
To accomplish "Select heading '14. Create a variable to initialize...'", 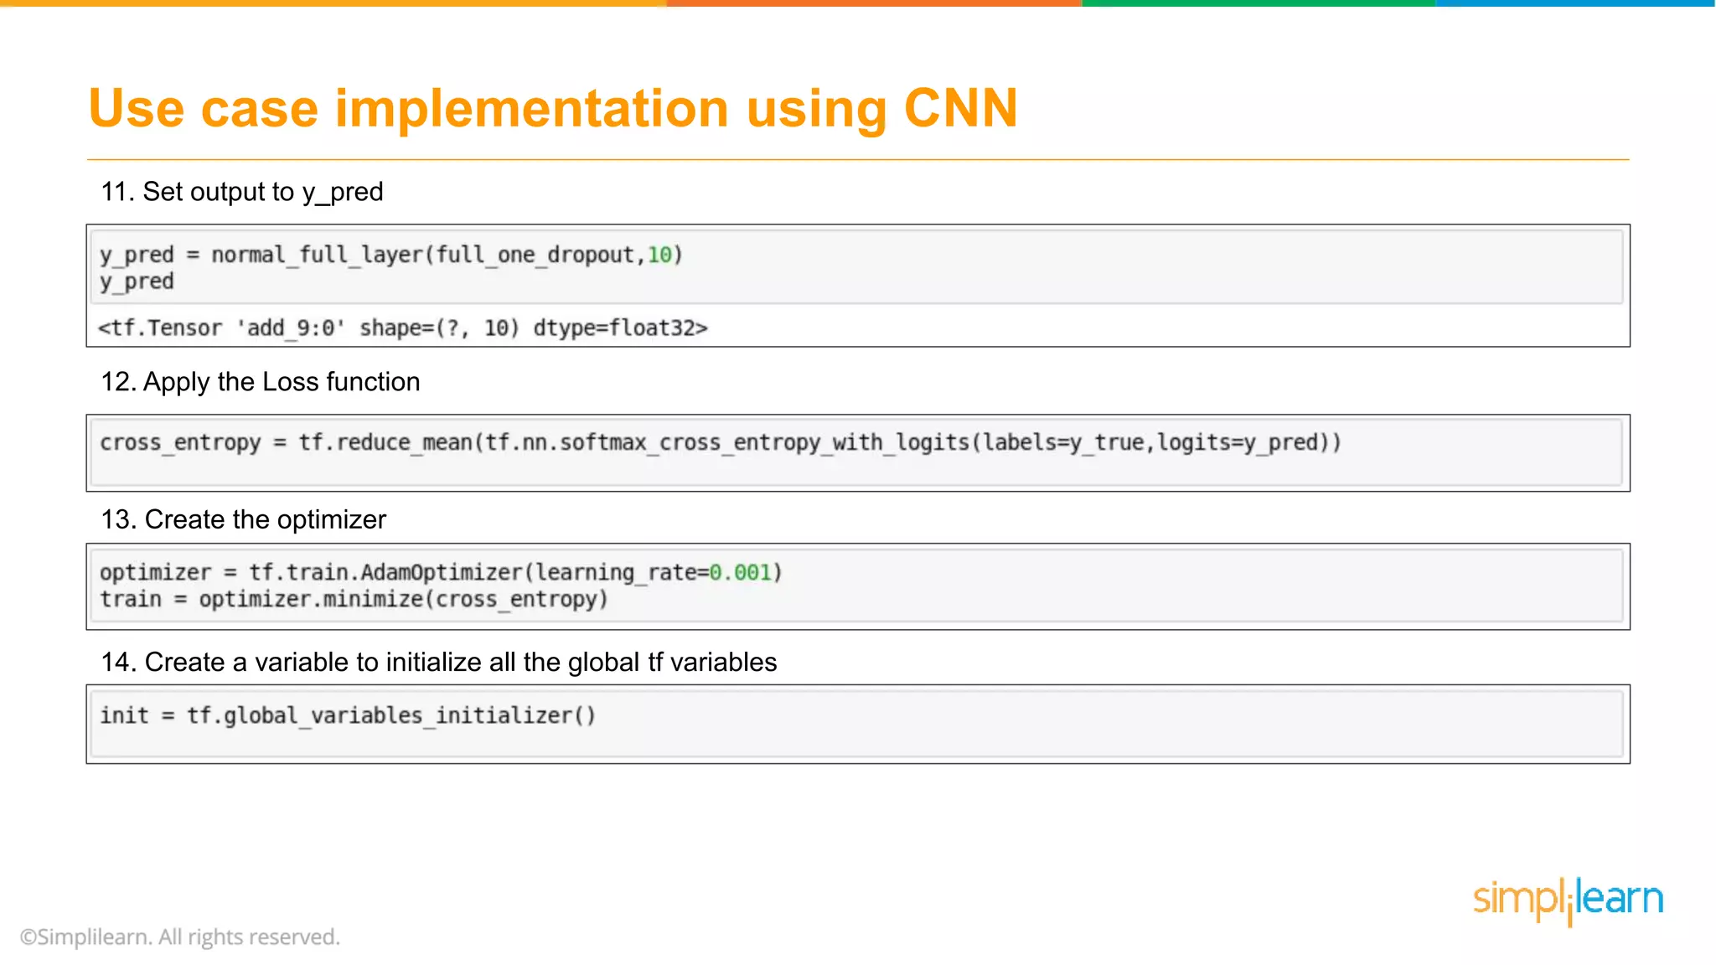I will tap(439, 662).
